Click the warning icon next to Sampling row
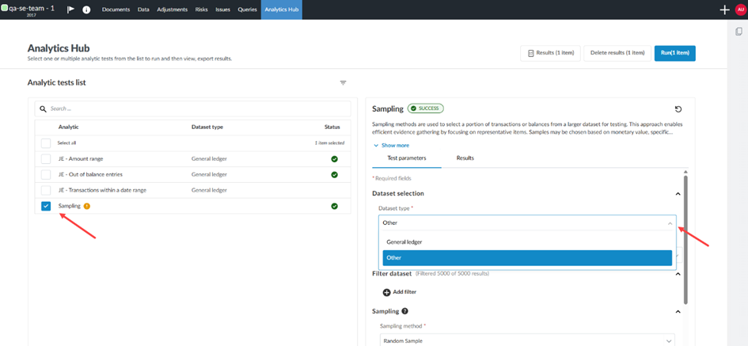This screenshot has height=346, width=748. 87,206
